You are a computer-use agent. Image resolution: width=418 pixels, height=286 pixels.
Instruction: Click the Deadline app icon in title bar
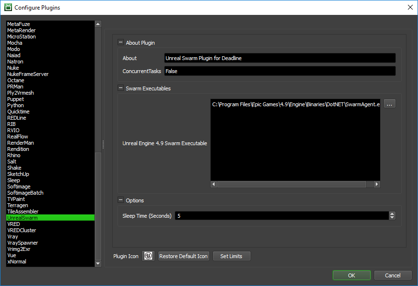point(8,7)
